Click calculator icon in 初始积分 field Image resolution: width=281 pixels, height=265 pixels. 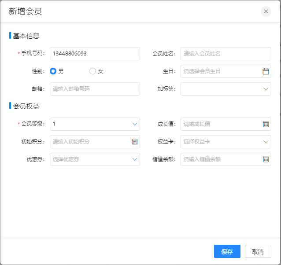(x=135, y=142)
